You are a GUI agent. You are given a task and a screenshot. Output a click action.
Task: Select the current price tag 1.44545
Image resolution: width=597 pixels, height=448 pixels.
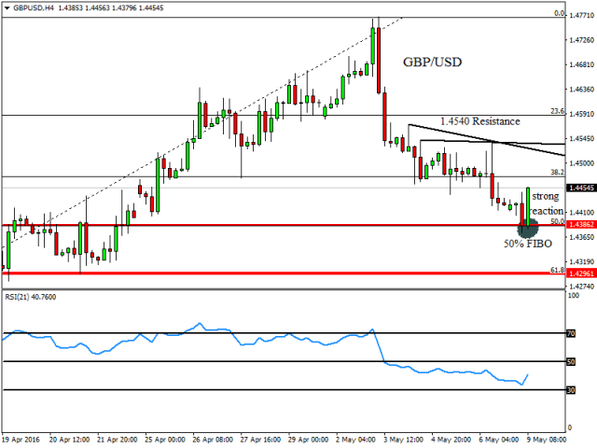pyautogui.click(x=581, y=188)
